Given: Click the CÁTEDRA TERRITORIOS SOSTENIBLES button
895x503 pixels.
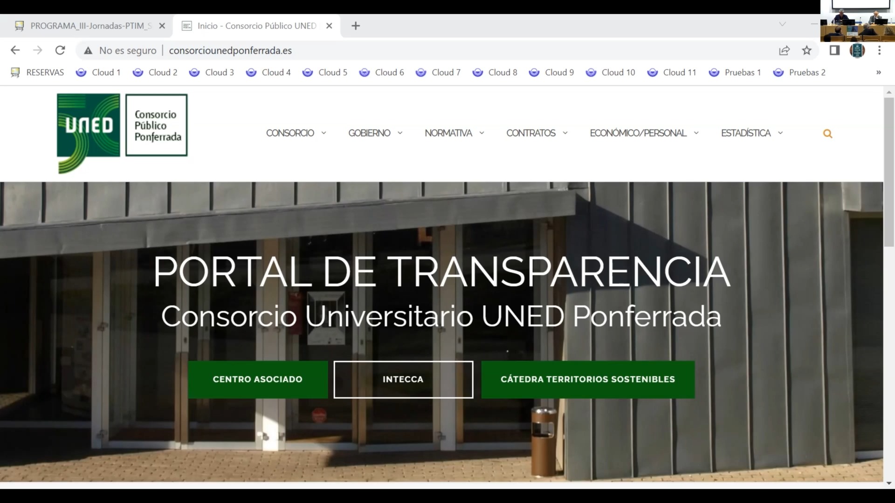Looking at the screenshot, I should click(x=588, y=379).
